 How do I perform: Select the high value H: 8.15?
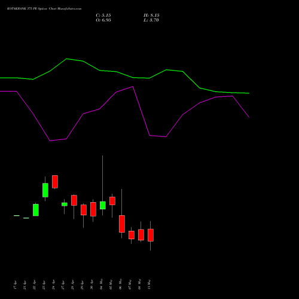coord(151,16)
